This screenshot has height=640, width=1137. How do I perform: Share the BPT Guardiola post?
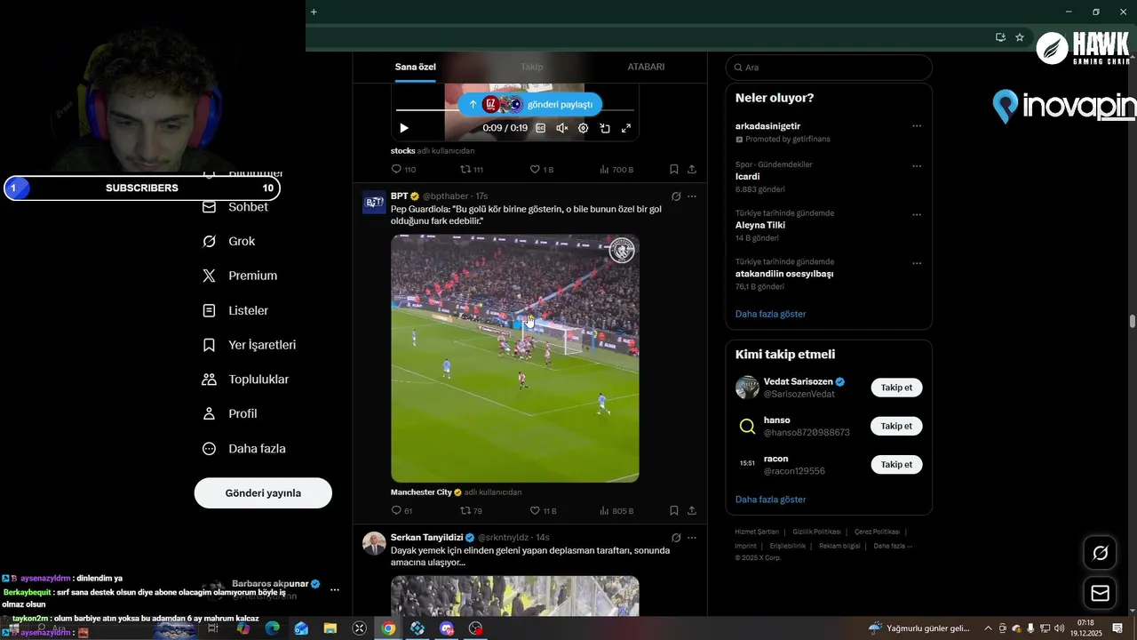point(692,511)
